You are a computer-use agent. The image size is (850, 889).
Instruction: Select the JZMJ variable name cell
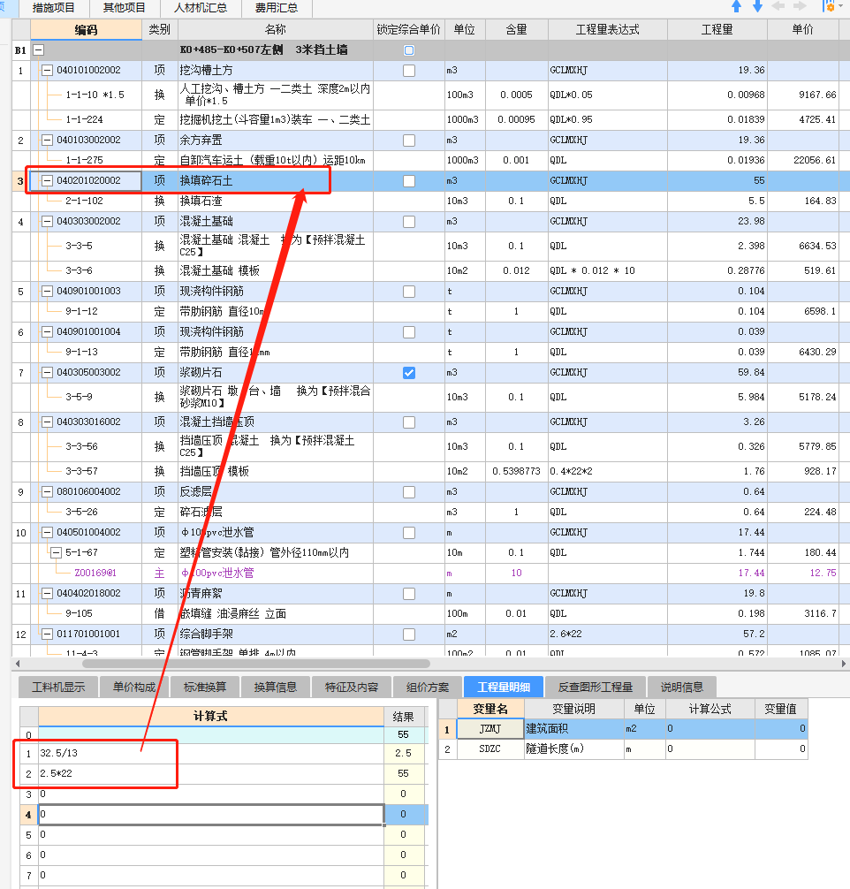click(x=490, y=728)
